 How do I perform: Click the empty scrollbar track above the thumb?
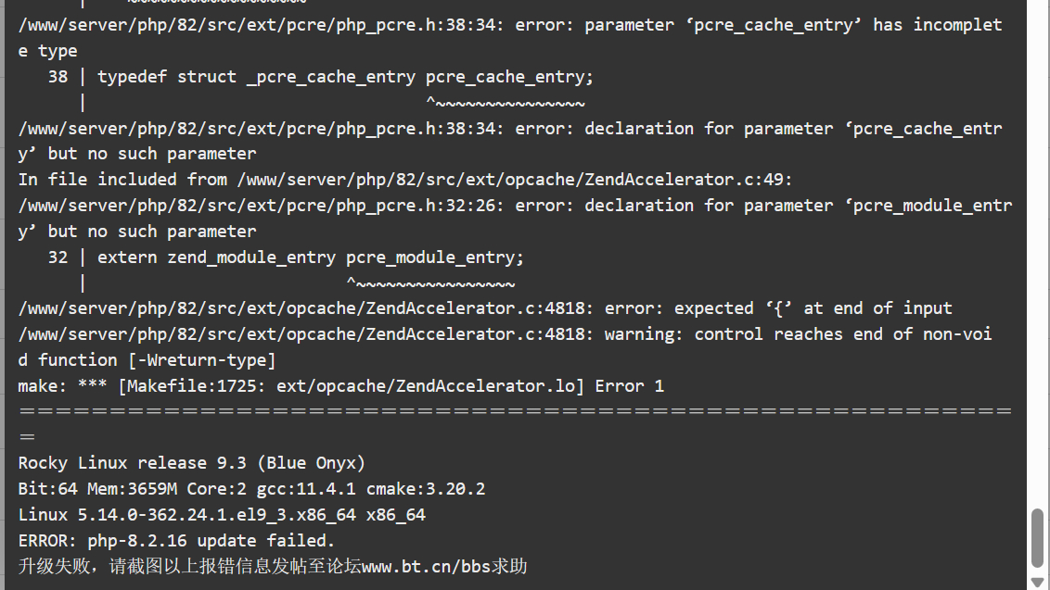click(x=1037, y=254)
